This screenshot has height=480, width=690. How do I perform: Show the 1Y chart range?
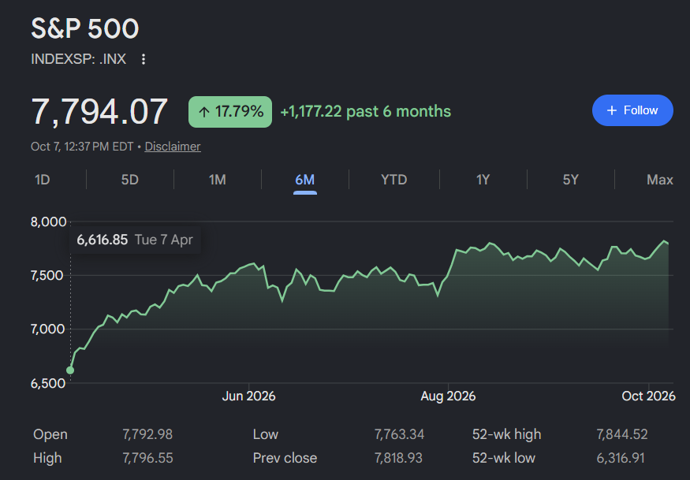click(483, 180)
